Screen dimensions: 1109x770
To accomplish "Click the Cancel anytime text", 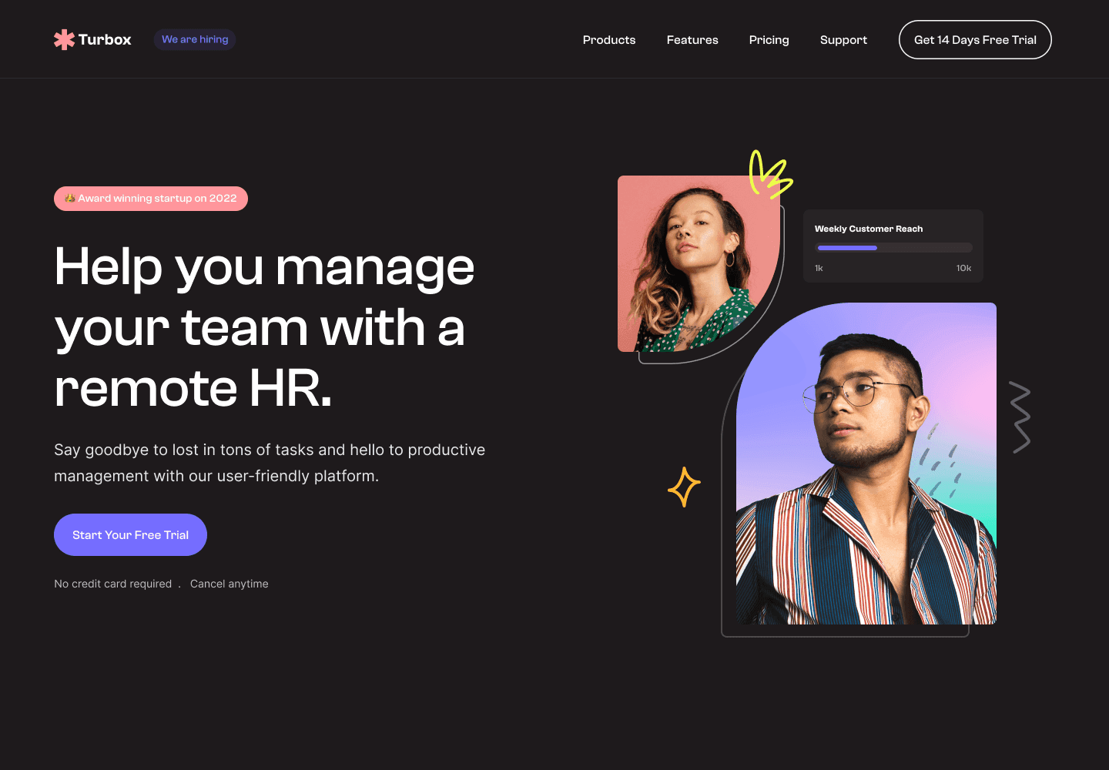I will point(230,584).
